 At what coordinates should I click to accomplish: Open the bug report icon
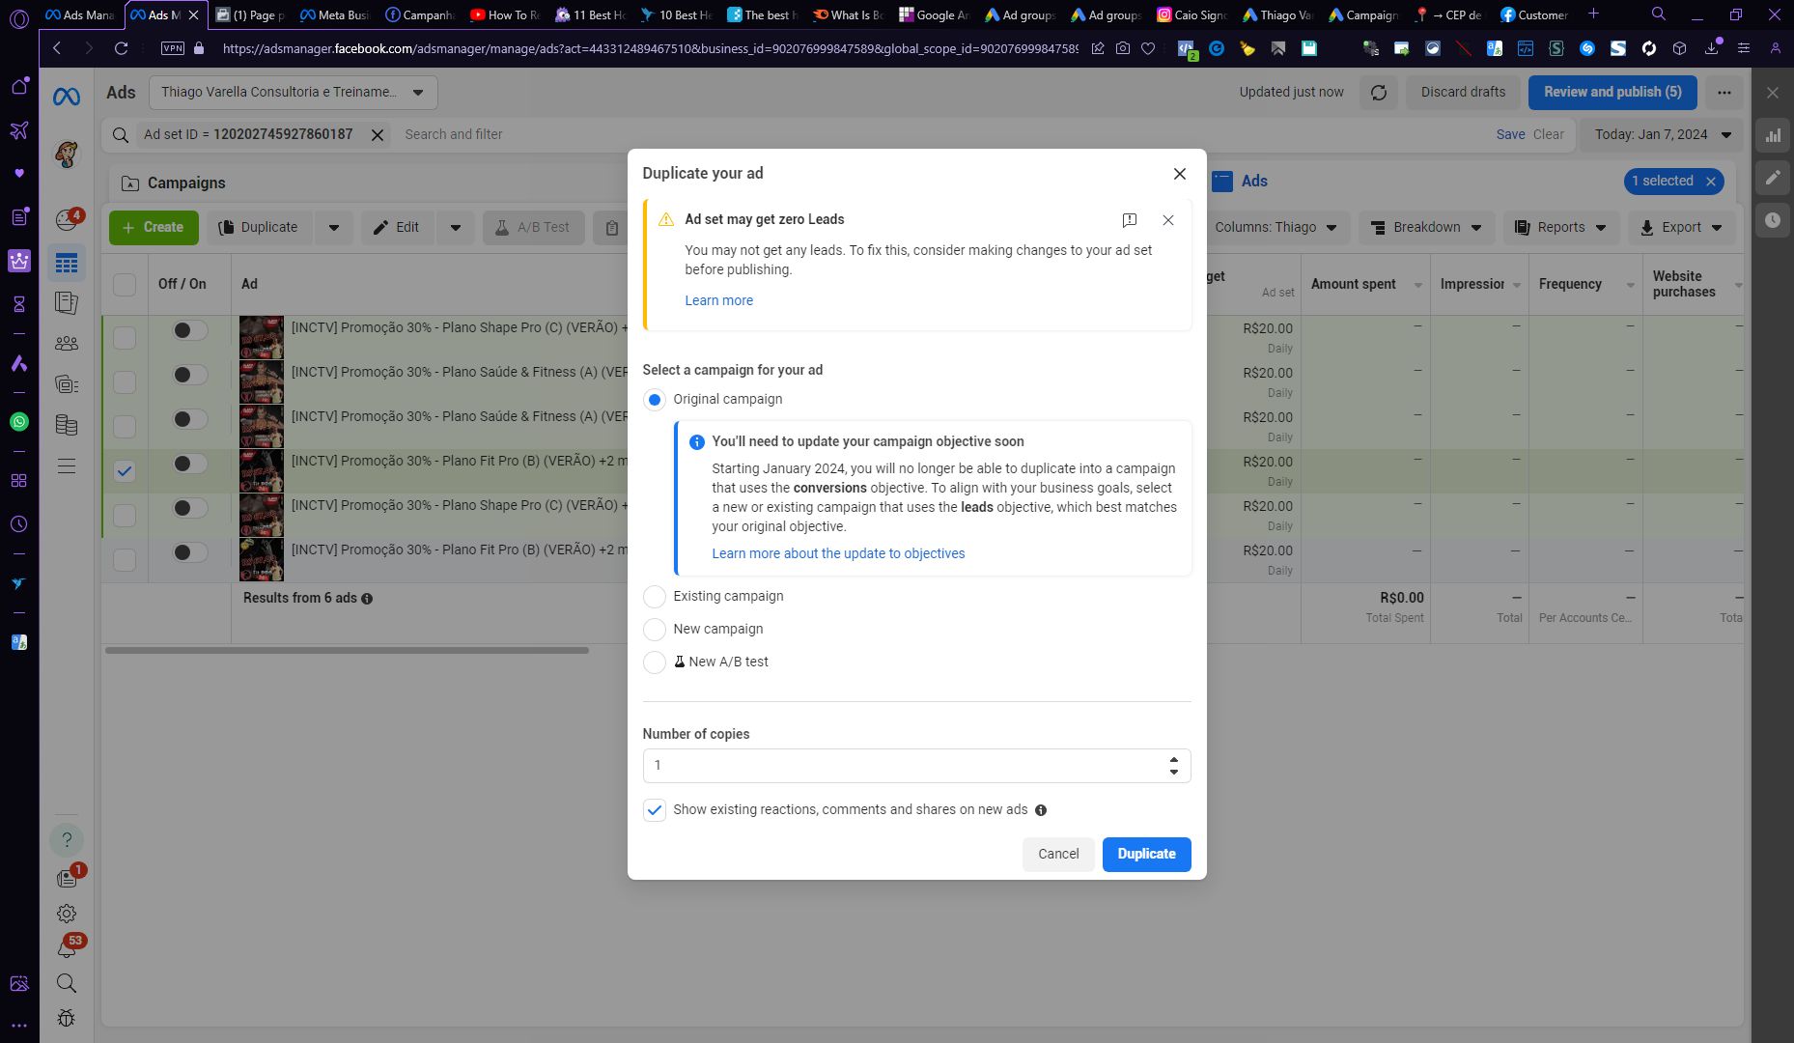point(67,1018)
